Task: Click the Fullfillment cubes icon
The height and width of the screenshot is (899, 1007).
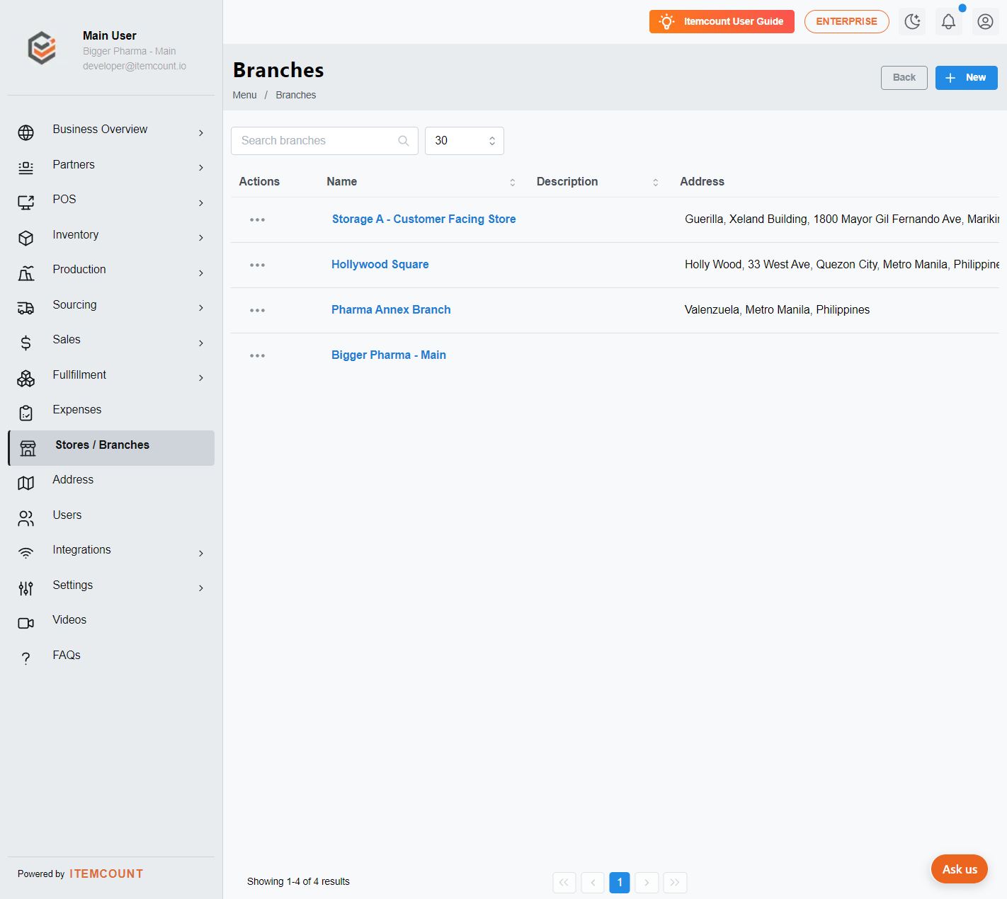Action: click(26, 378)
